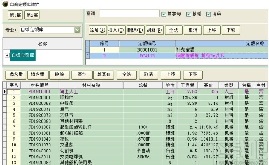
Task: Click the 插入(I) button
Action: pyautogui.click(x=117, y=30)
